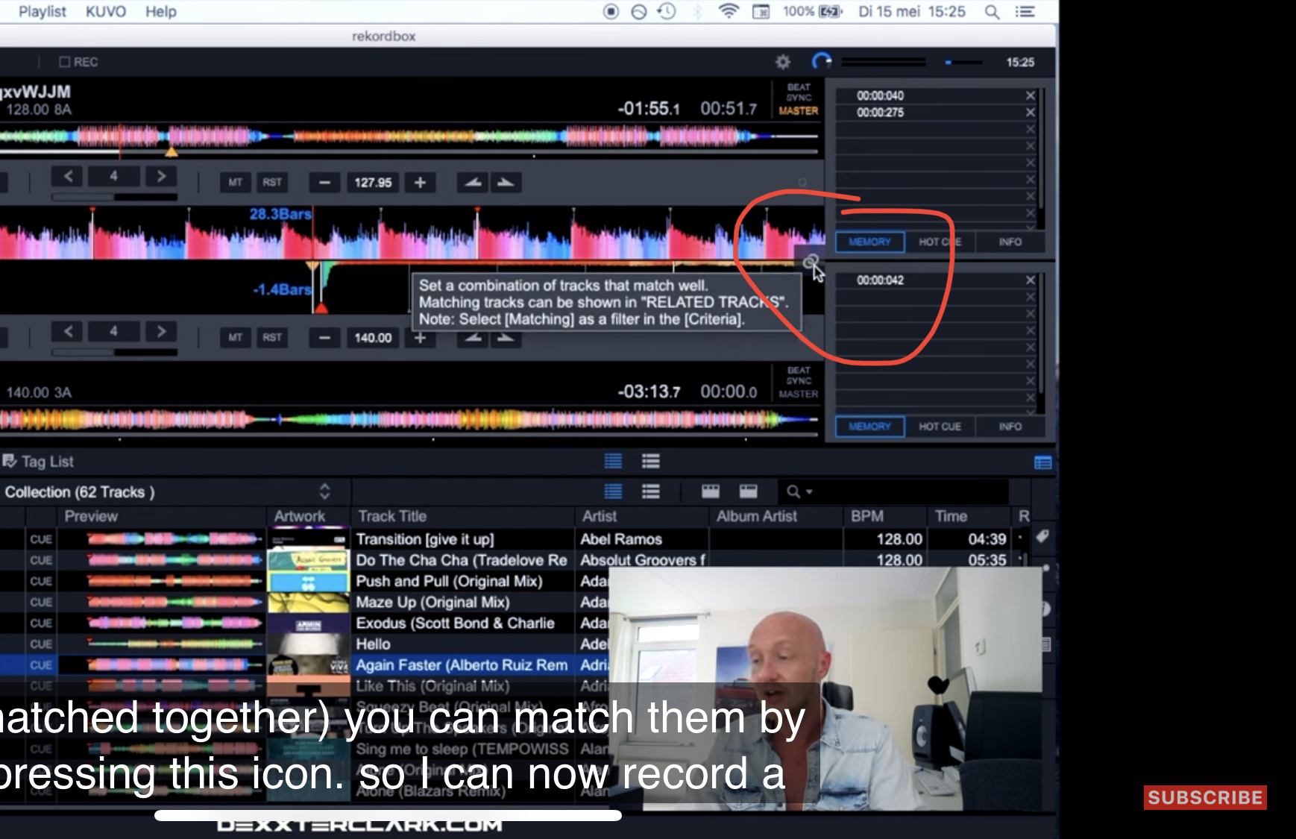This screenshot has width=1296, height=839.
Task: Open the settings gear icon
Action: [x=782, y=62]
